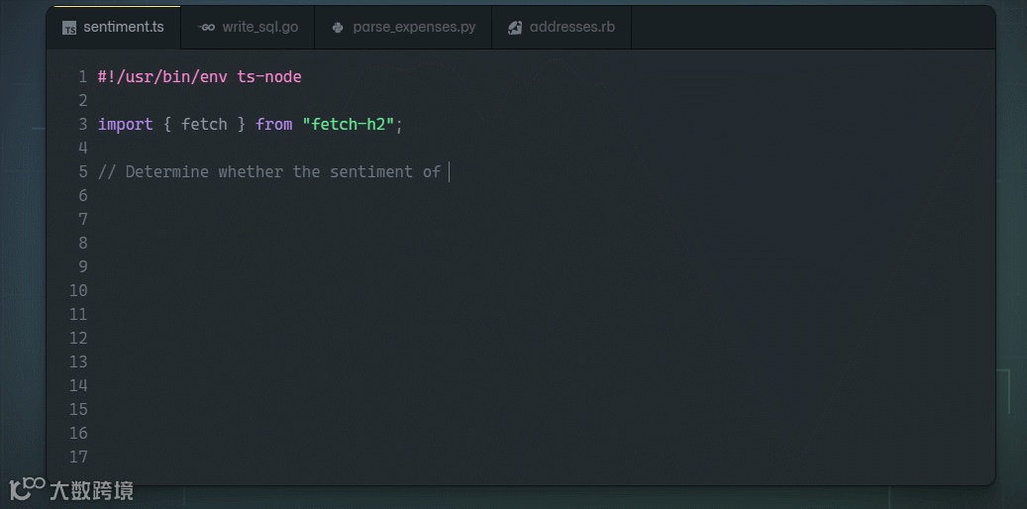Click line number 10 in the gutter
This screenshot has width=1027, height=509.
[x=78, y=290]
